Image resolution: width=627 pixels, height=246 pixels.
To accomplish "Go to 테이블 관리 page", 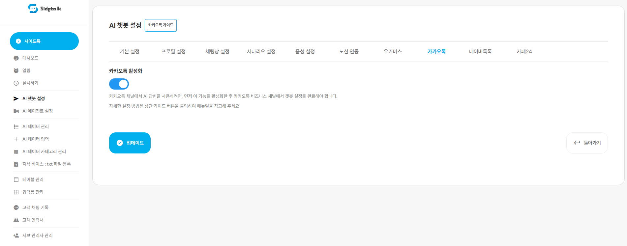I will (33, 179).
